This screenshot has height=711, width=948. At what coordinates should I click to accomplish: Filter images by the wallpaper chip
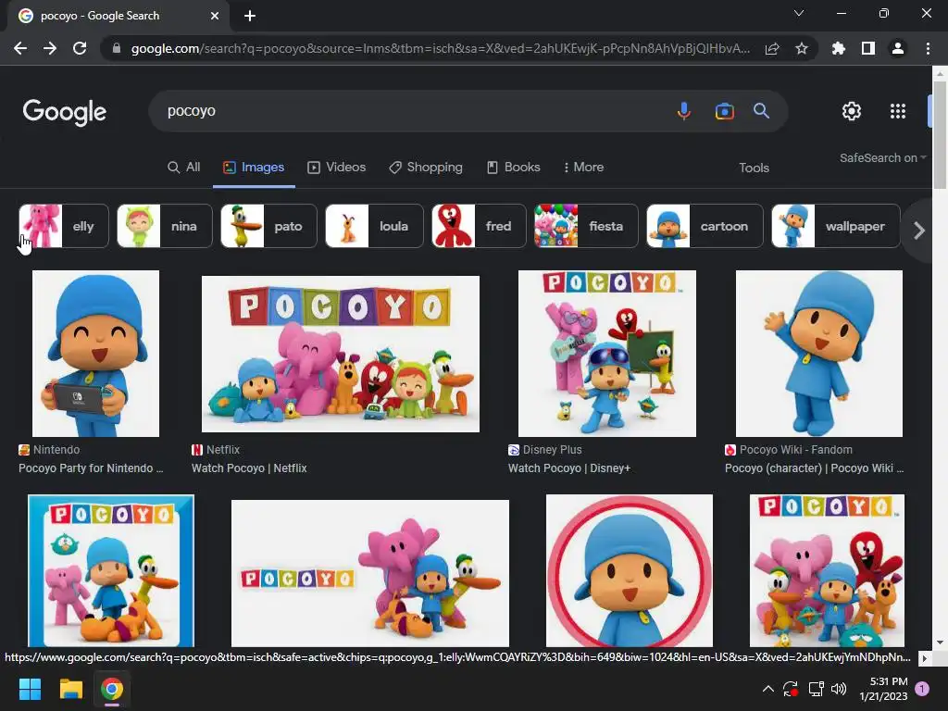tap(836, 226)
